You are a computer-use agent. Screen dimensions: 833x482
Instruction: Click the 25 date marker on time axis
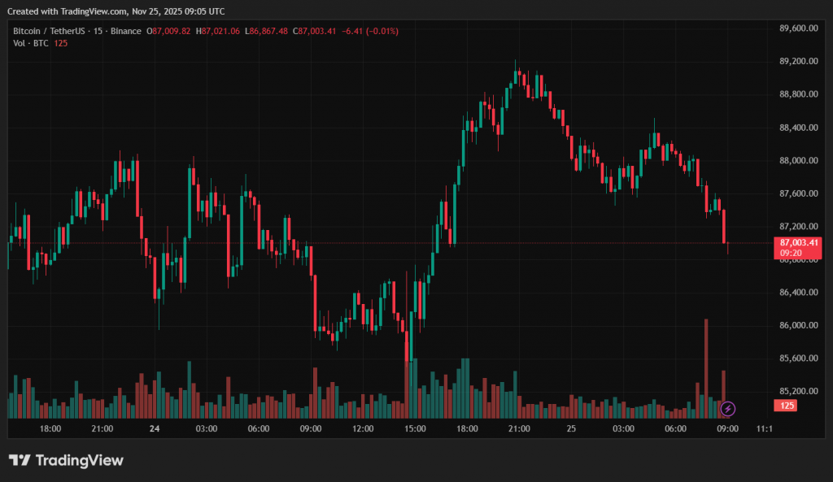[571, 428]
